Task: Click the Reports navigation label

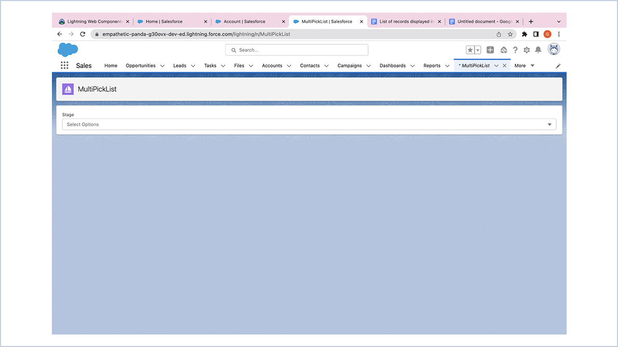Action: pyautogui.click(x=432, y=65)
